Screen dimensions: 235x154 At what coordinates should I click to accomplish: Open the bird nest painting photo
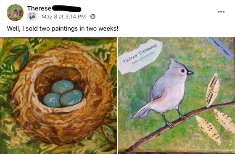click(58, 96)
